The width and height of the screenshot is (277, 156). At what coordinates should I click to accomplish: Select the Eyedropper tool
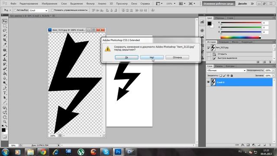tap(5, 44)
